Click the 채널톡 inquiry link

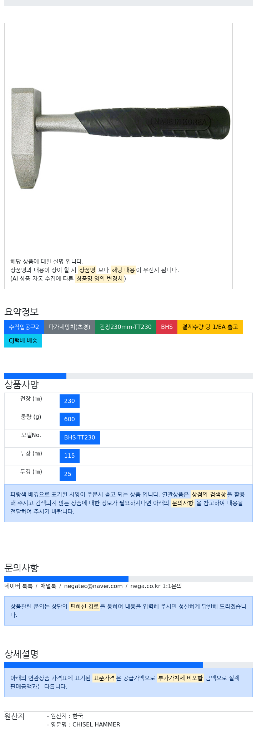(48, 586)
